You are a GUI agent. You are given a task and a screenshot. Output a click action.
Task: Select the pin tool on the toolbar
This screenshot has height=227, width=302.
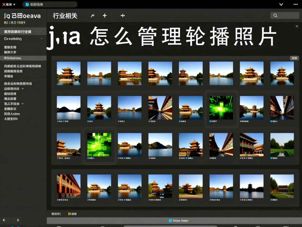[92, 16]
